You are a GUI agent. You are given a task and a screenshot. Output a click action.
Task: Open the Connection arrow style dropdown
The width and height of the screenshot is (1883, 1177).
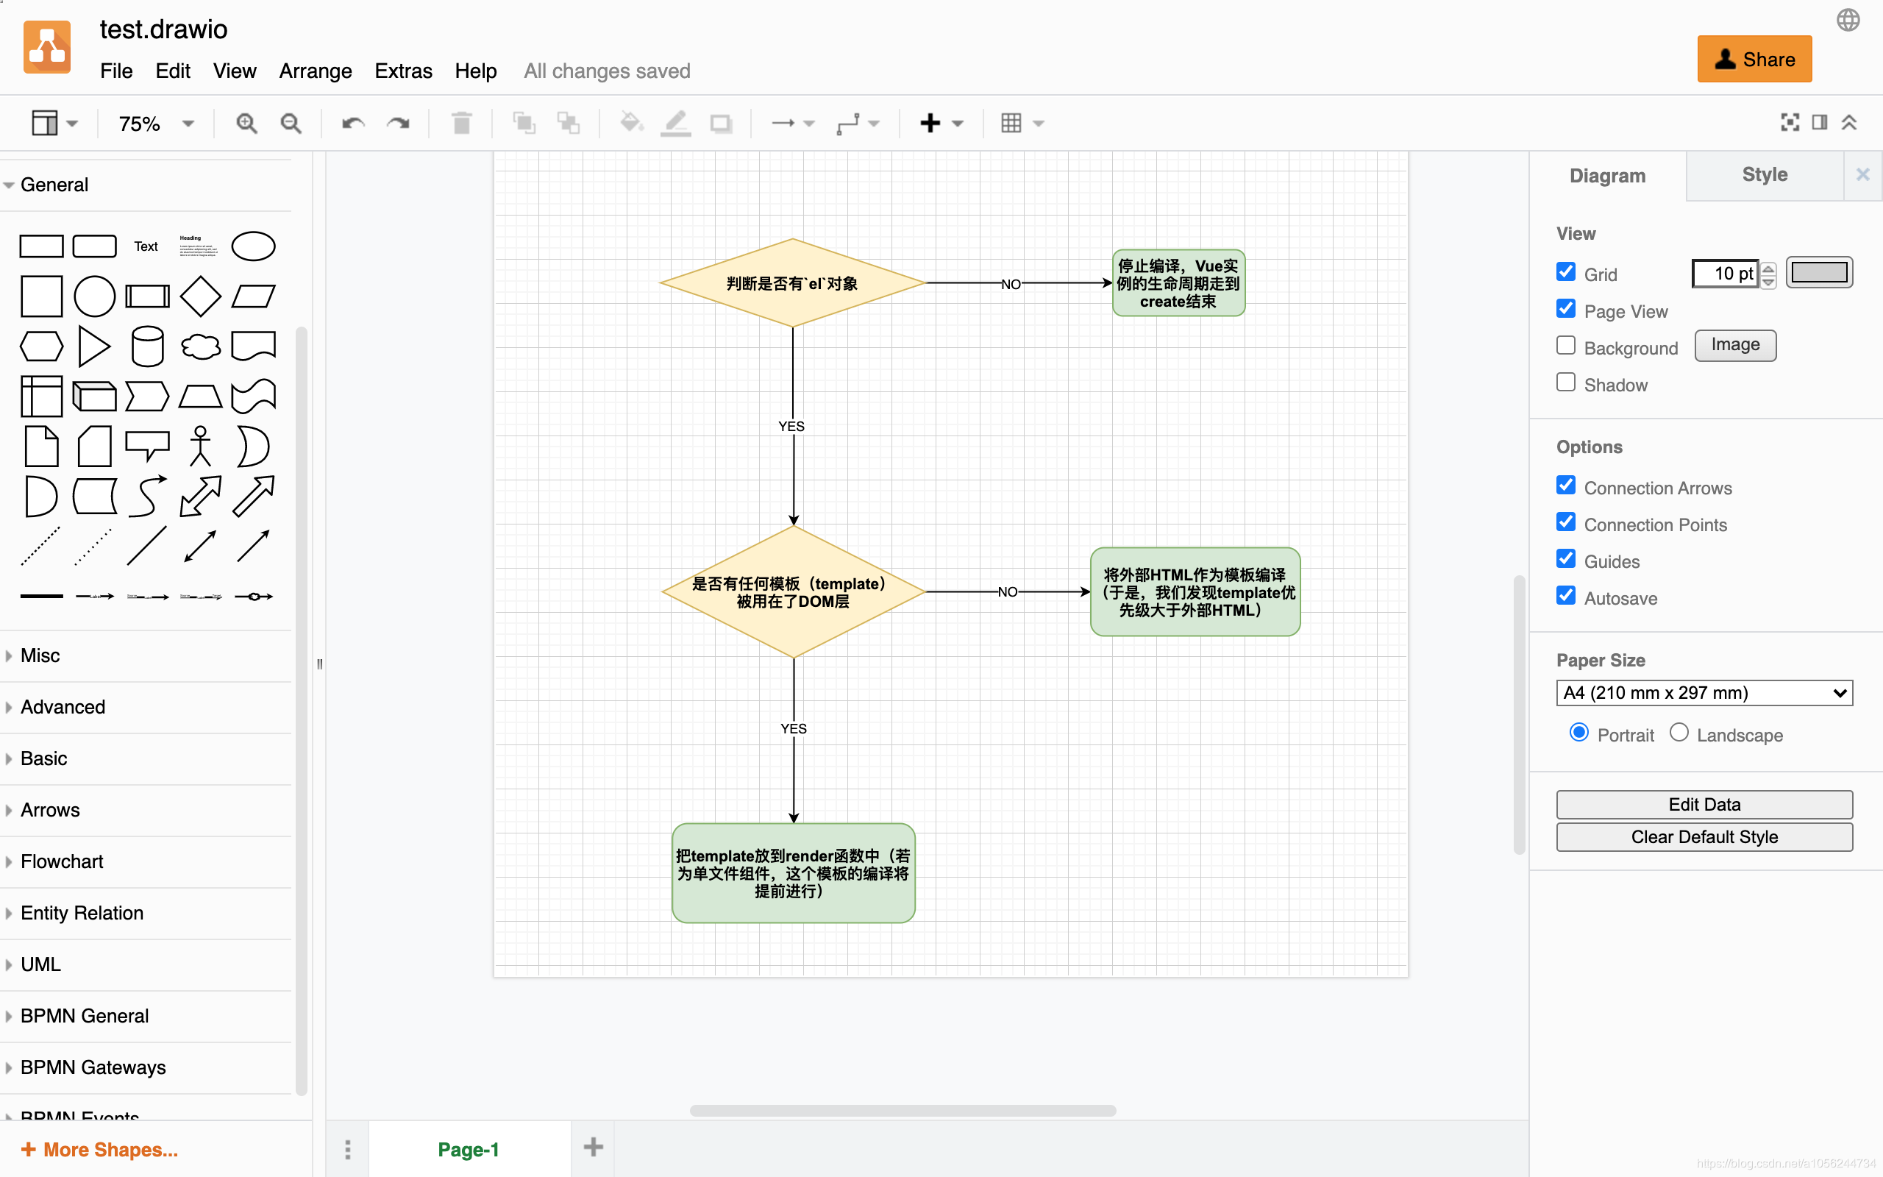click(x=792, y=123)
